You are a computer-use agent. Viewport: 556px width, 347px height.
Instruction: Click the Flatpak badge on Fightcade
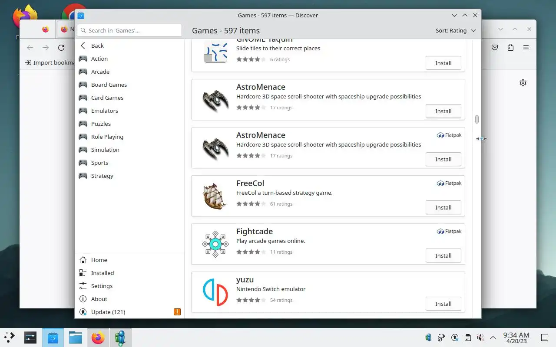tap(449, 231)
